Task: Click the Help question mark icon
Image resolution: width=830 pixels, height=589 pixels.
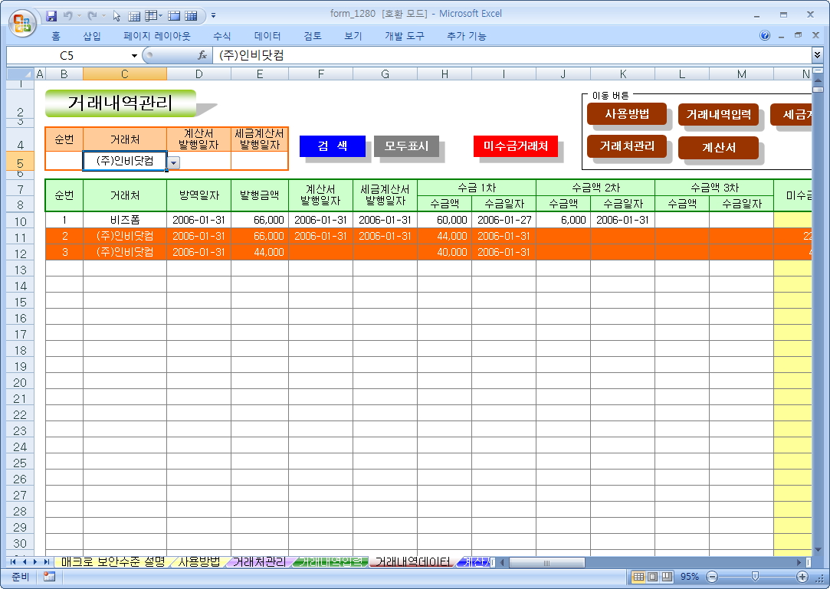Action: (765, 36)
